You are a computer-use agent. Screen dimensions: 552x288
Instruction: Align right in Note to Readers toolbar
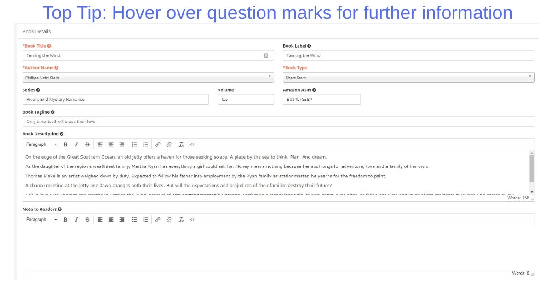click(122, 220)
